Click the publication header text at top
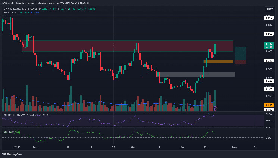Image resolution: width=278 pixels, height=158 pixels. (46, 3)
